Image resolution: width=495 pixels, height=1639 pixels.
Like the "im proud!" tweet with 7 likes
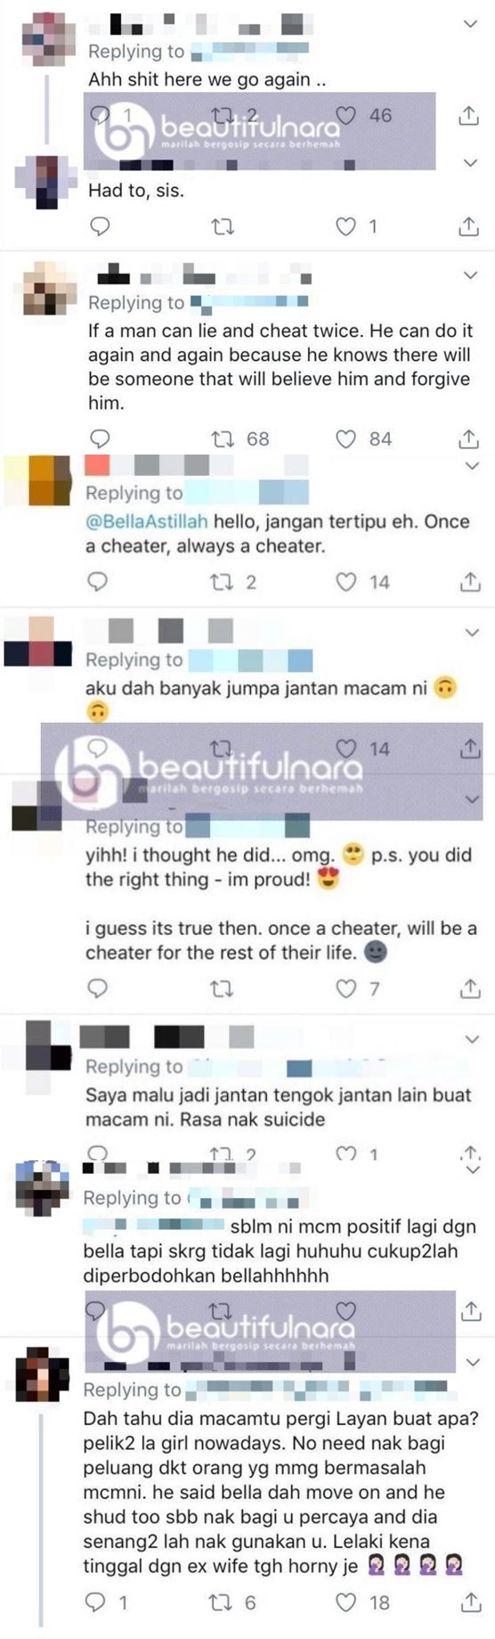[345, 988]
